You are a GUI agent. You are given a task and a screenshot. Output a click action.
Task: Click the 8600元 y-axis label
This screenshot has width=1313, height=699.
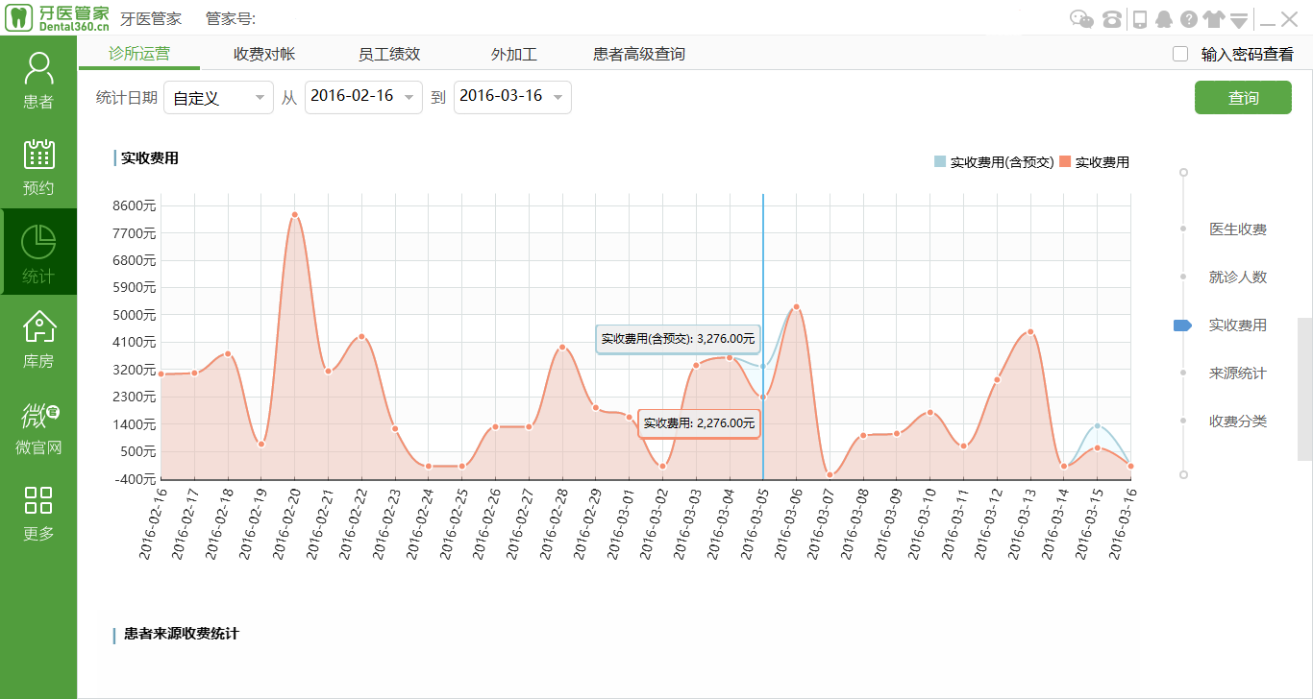pyautogui.click(x=134, y=205)
